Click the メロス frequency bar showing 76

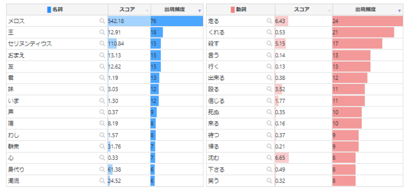click(177, 21)
